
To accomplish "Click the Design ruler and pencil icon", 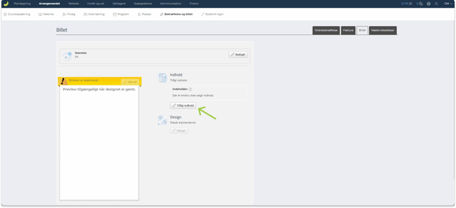I will point(162,120).
